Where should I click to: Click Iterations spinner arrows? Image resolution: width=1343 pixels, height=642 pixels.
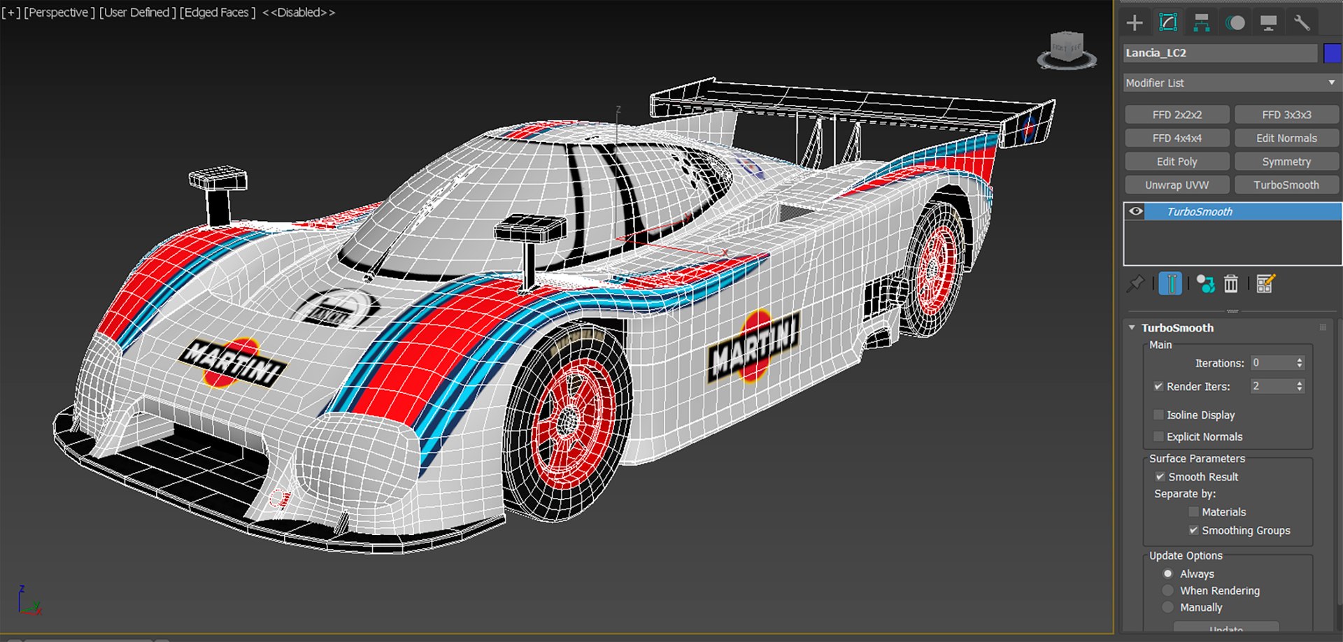pyautogui.click(x=1300, y=362)
